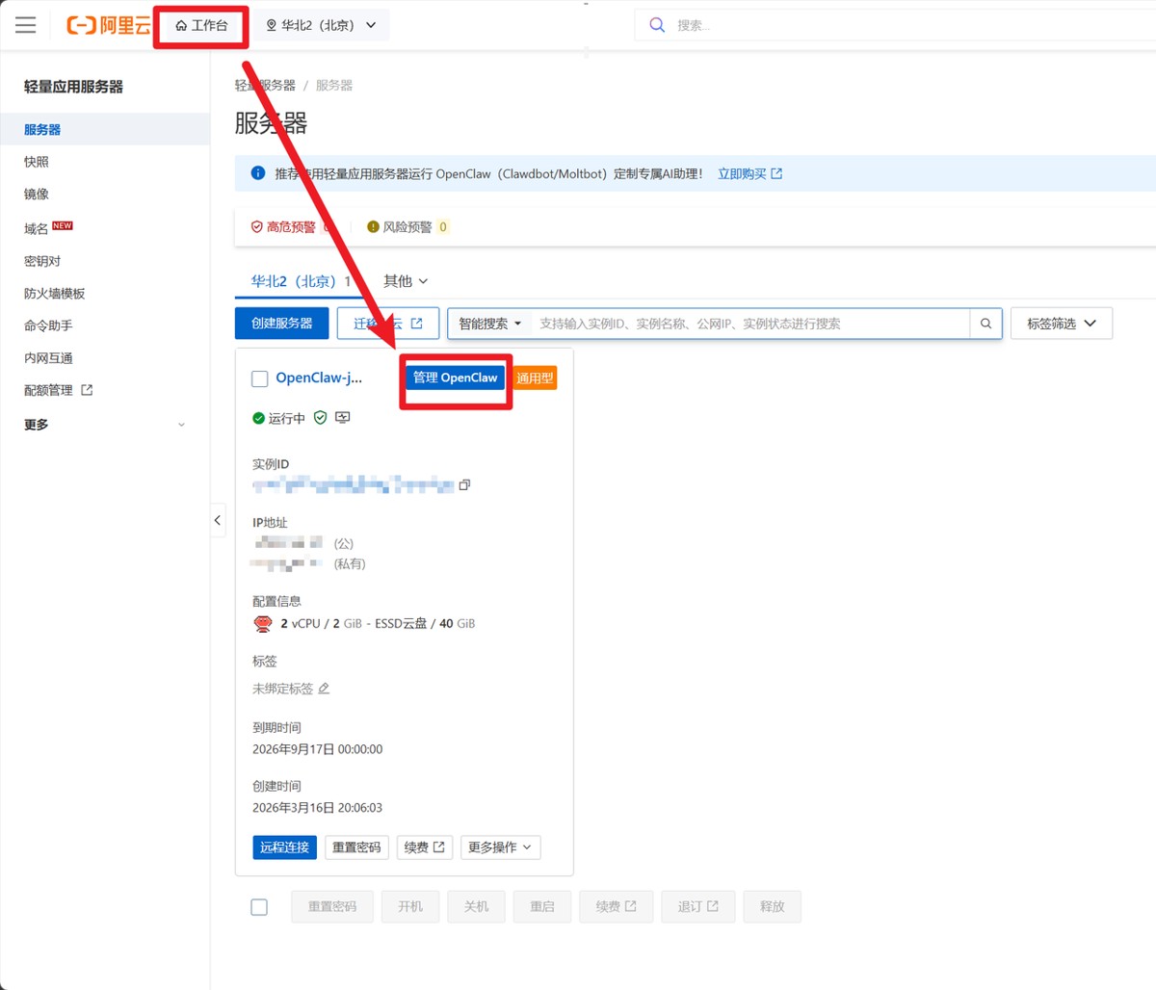
Task: Open the OpenClaw-j... instance name link
Action: click(x=319, y=378)
